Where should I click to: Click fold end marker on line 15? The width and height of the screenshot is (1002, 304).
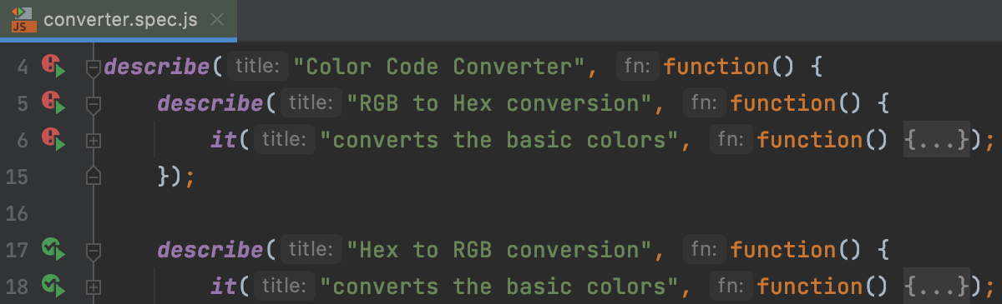point(94,176)
